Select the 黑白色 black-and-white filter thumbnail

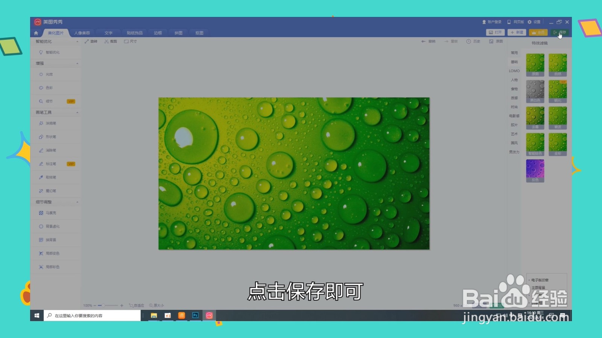[x=535, y=91]
